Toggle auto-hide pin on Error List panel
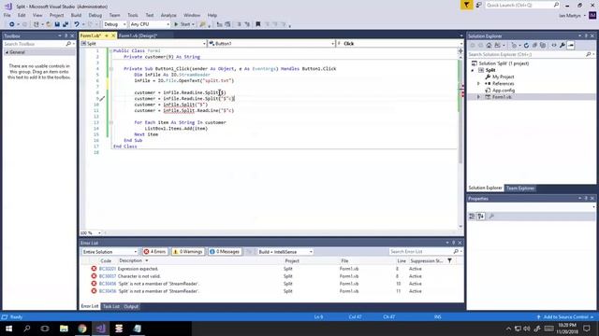The height and width of the screenshot is (336, 599). point(453,243)
